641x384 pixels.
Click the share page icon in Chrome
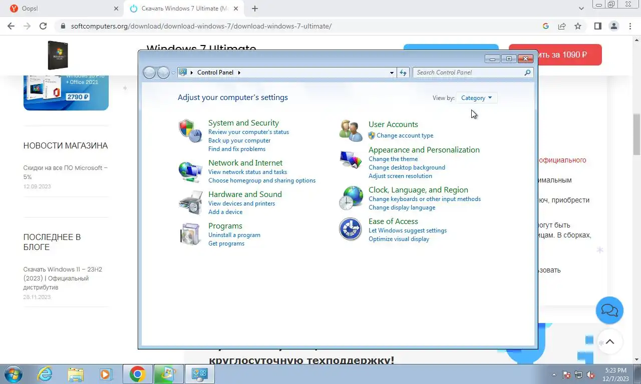562,26
